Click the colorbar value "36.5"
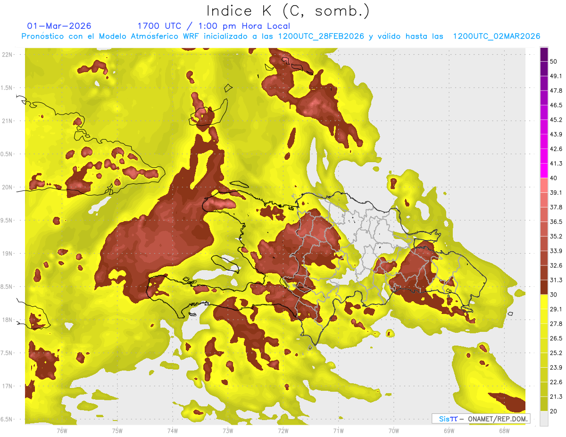The height and width of the screenshot is (437, 566). (556, 222)
